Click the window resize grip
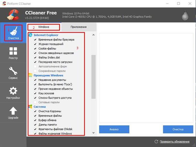 tap(194, 145)
